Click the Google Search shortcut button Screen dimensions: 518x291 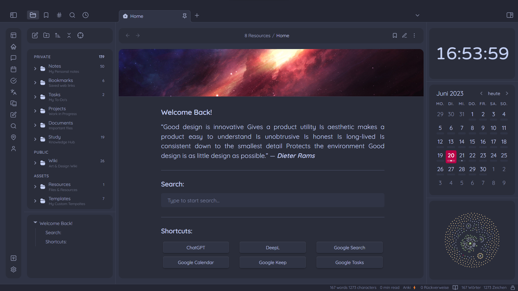tap(349, 247)
